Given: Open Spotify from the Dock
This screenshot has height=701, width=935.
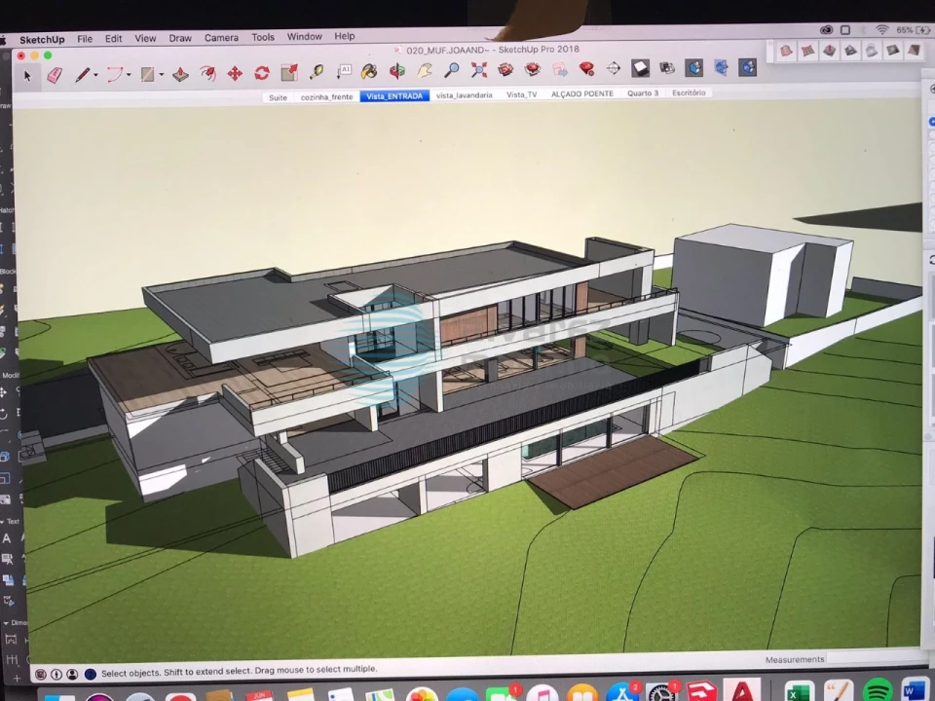Looking at the screenshot, I should point(878,690).
